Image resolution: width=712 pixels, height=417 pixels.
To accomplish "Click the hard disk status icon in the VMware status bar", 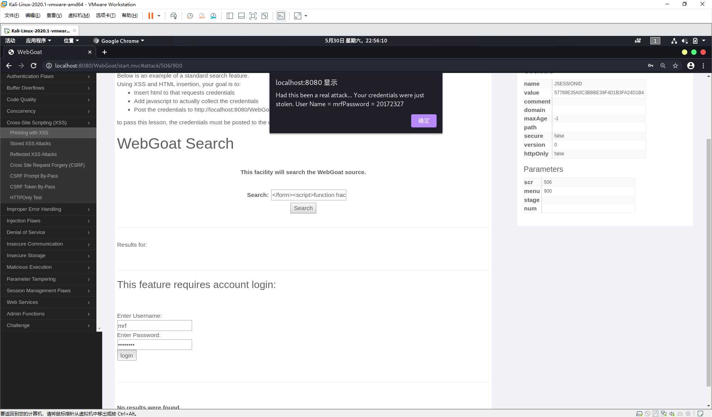I will point(639,414).
